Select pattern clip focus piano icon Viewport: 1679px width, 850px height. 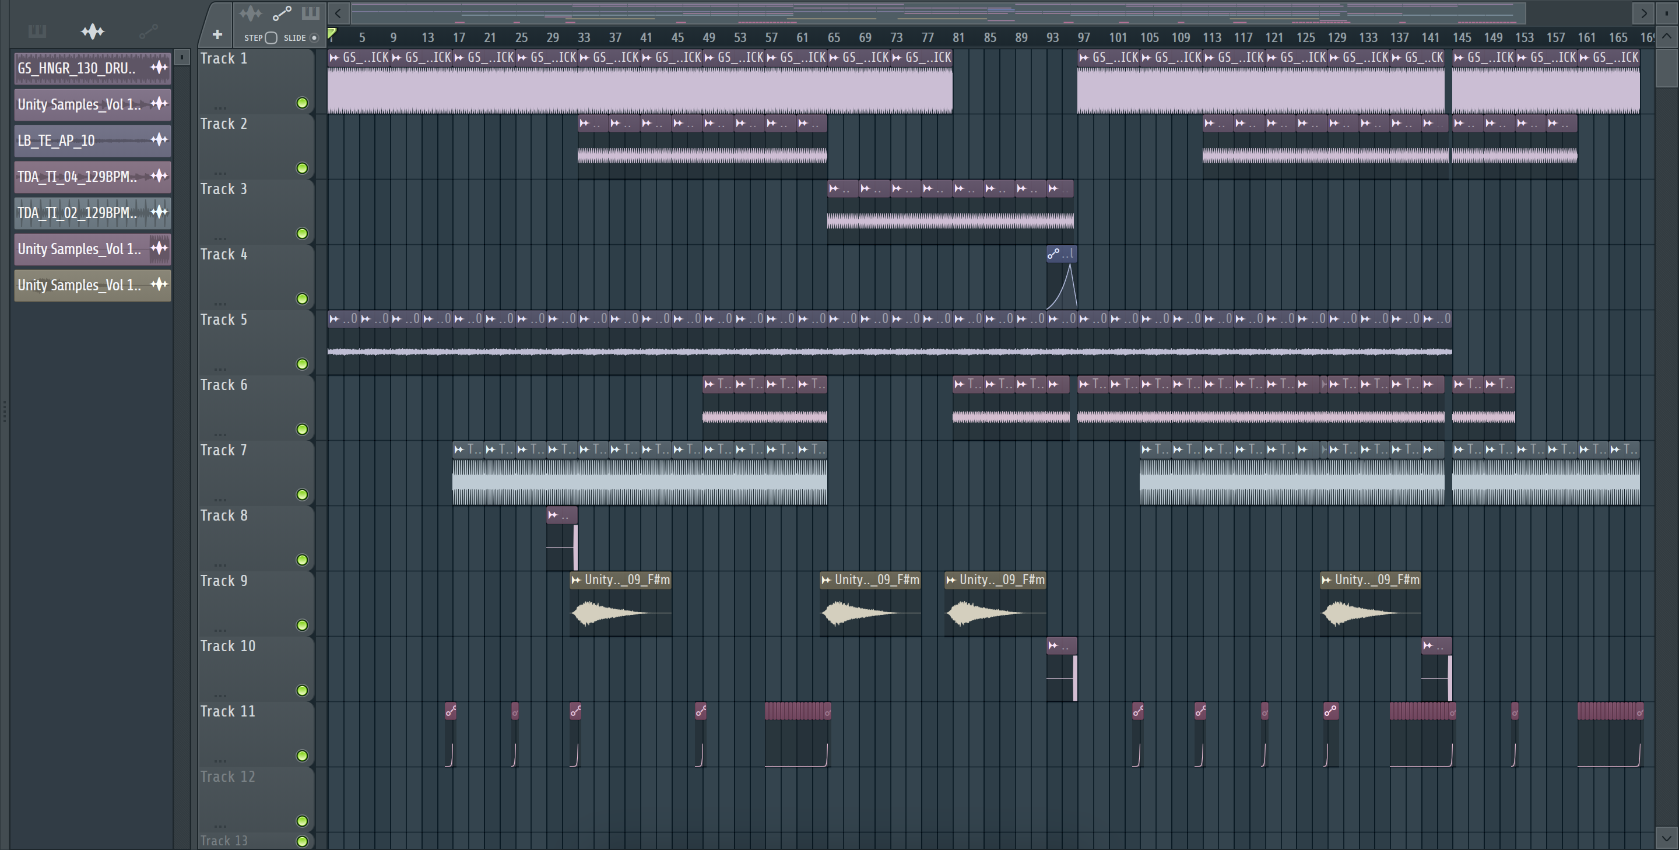click(x=310, y=13)
